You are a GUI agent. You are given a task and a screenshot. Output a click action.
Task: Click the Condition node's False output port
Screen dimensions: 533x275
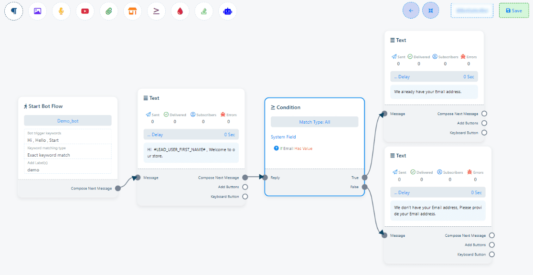pyautogui.click(x=364, y=187)
